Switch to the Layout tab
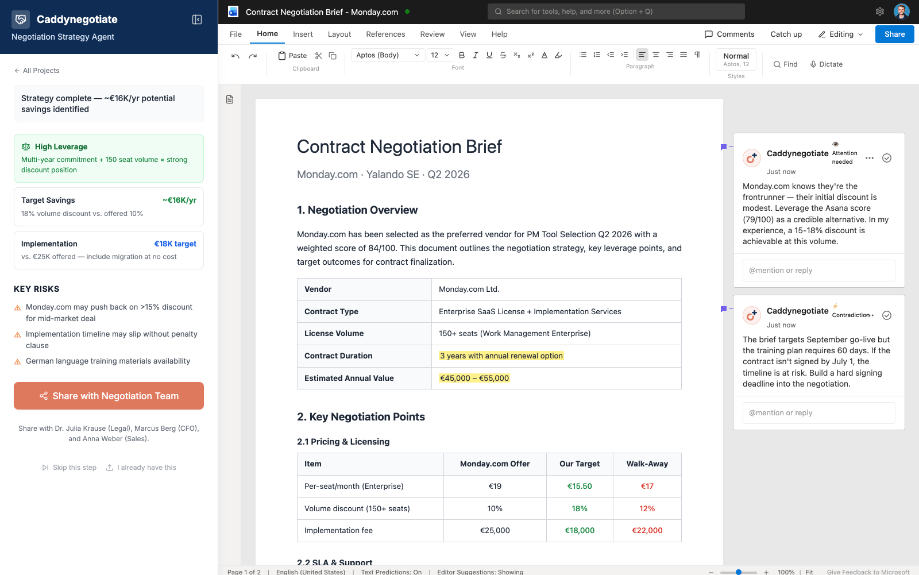The width and height of the screenshot is (919, 575). pyautogui.click(x=339, y=34)
